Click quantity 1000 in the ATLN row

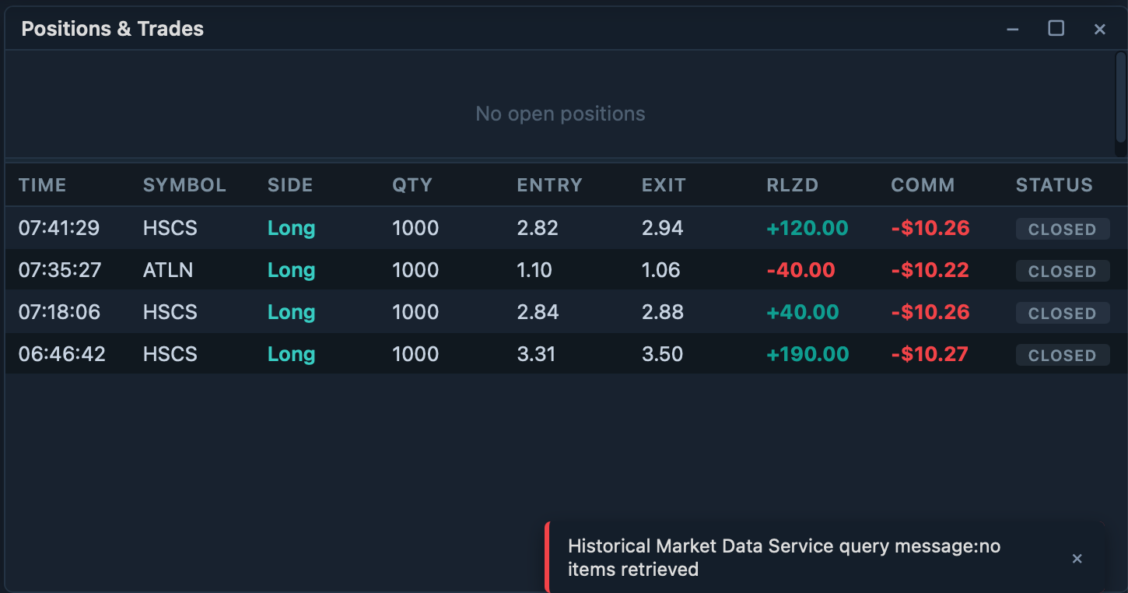pos(415,270)
